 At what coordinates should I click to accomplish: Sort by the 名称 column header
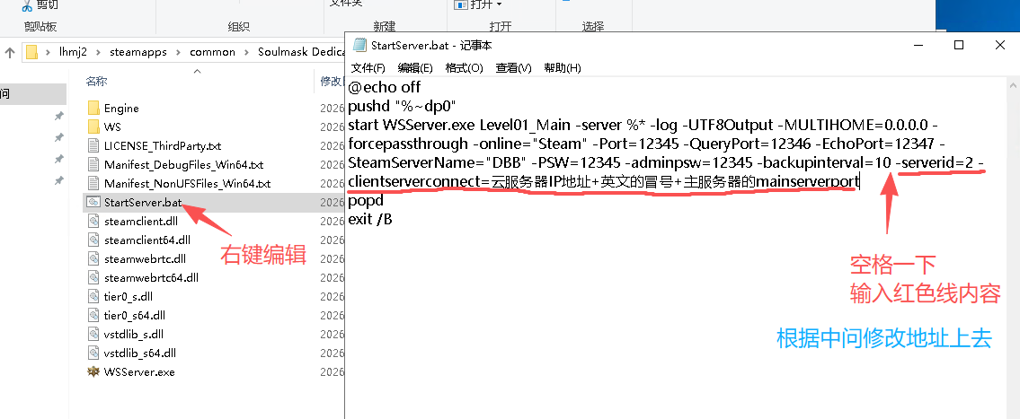coord(96,82)
